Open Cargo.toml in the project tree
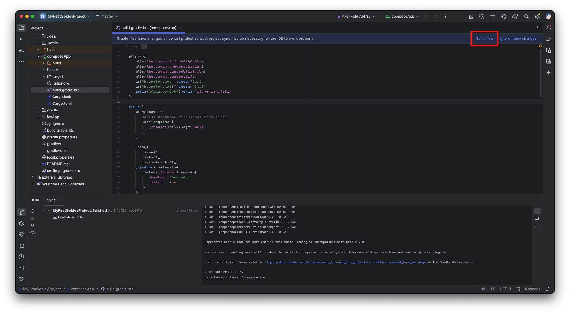The width and height of the screenshot is (570, 314). (62, 103)
